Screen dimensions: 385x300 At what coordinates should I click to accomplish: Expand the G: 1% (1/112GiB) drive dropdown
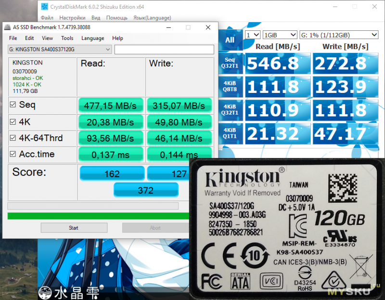coord(339,35)
